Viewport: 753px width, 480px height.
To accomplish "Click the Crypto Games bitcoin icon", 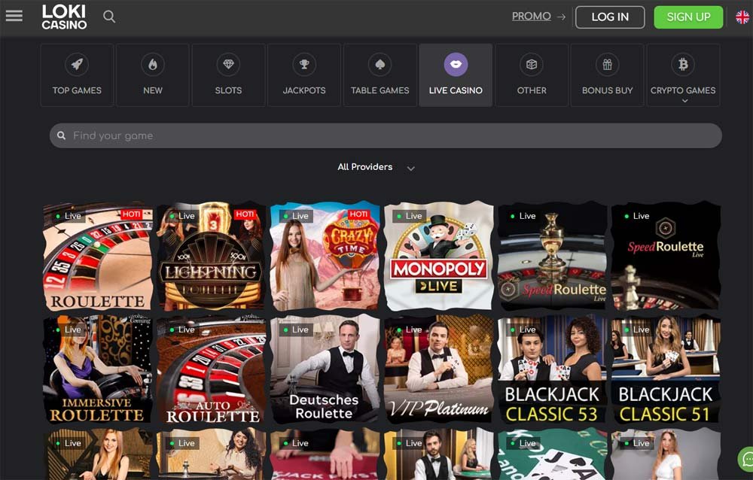I will pos(683,64).
